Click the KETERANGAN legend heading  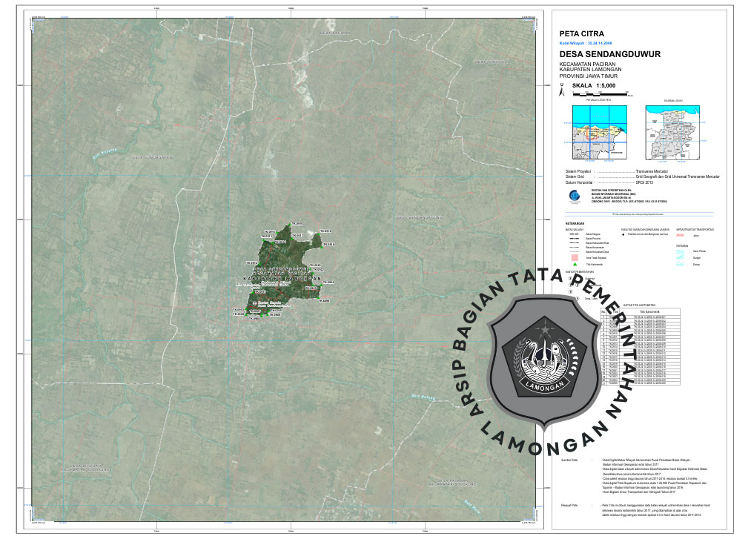pyautogui.click(x=575, y=223)
